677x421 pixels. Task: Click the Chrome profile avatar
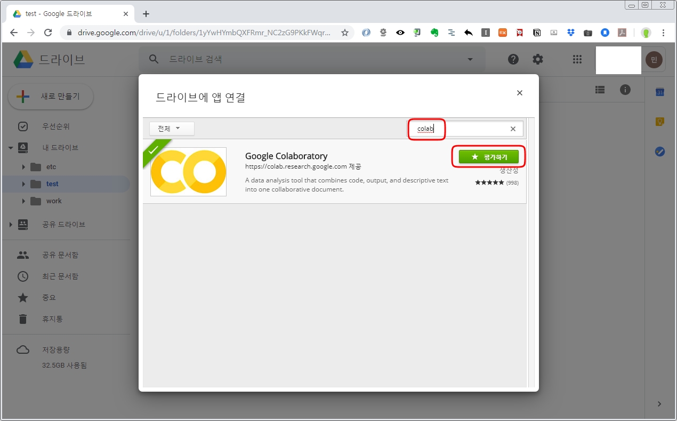point(646,33)
